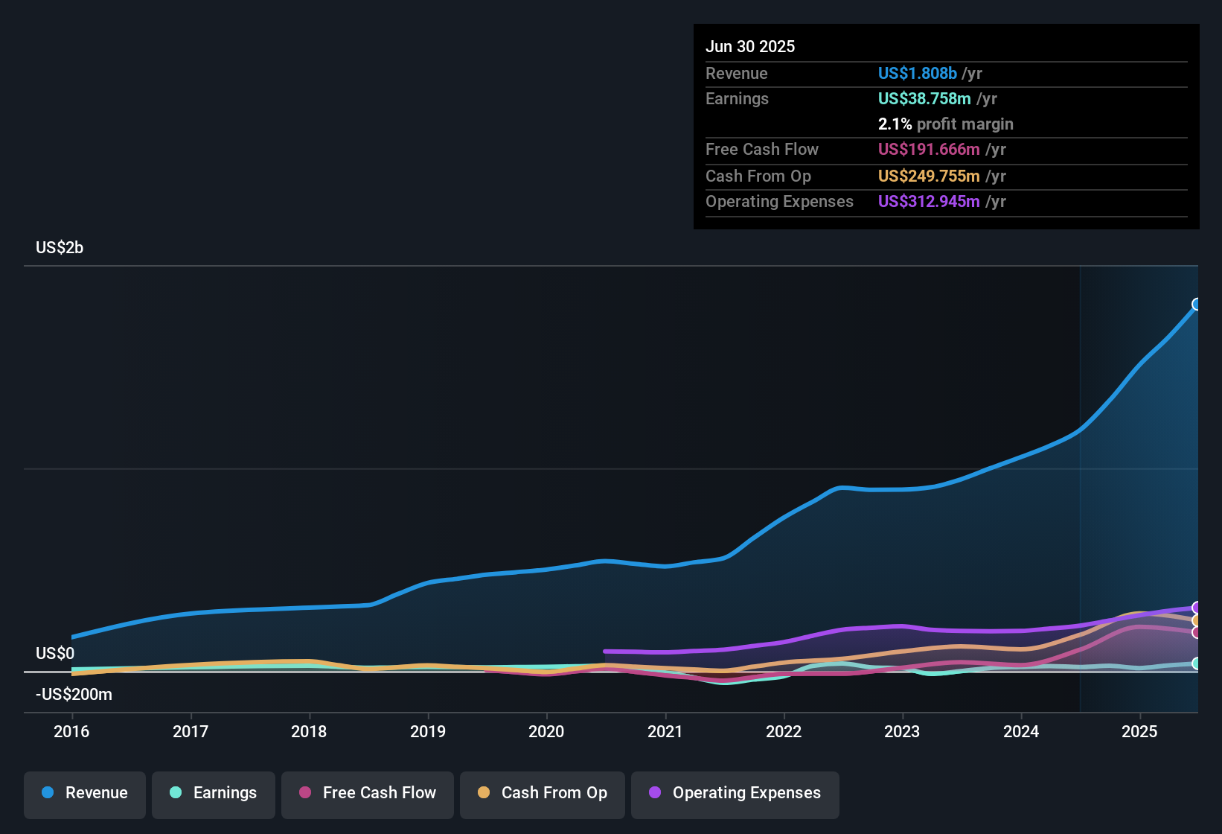Select the 2023 axis label

pos(902,732)
